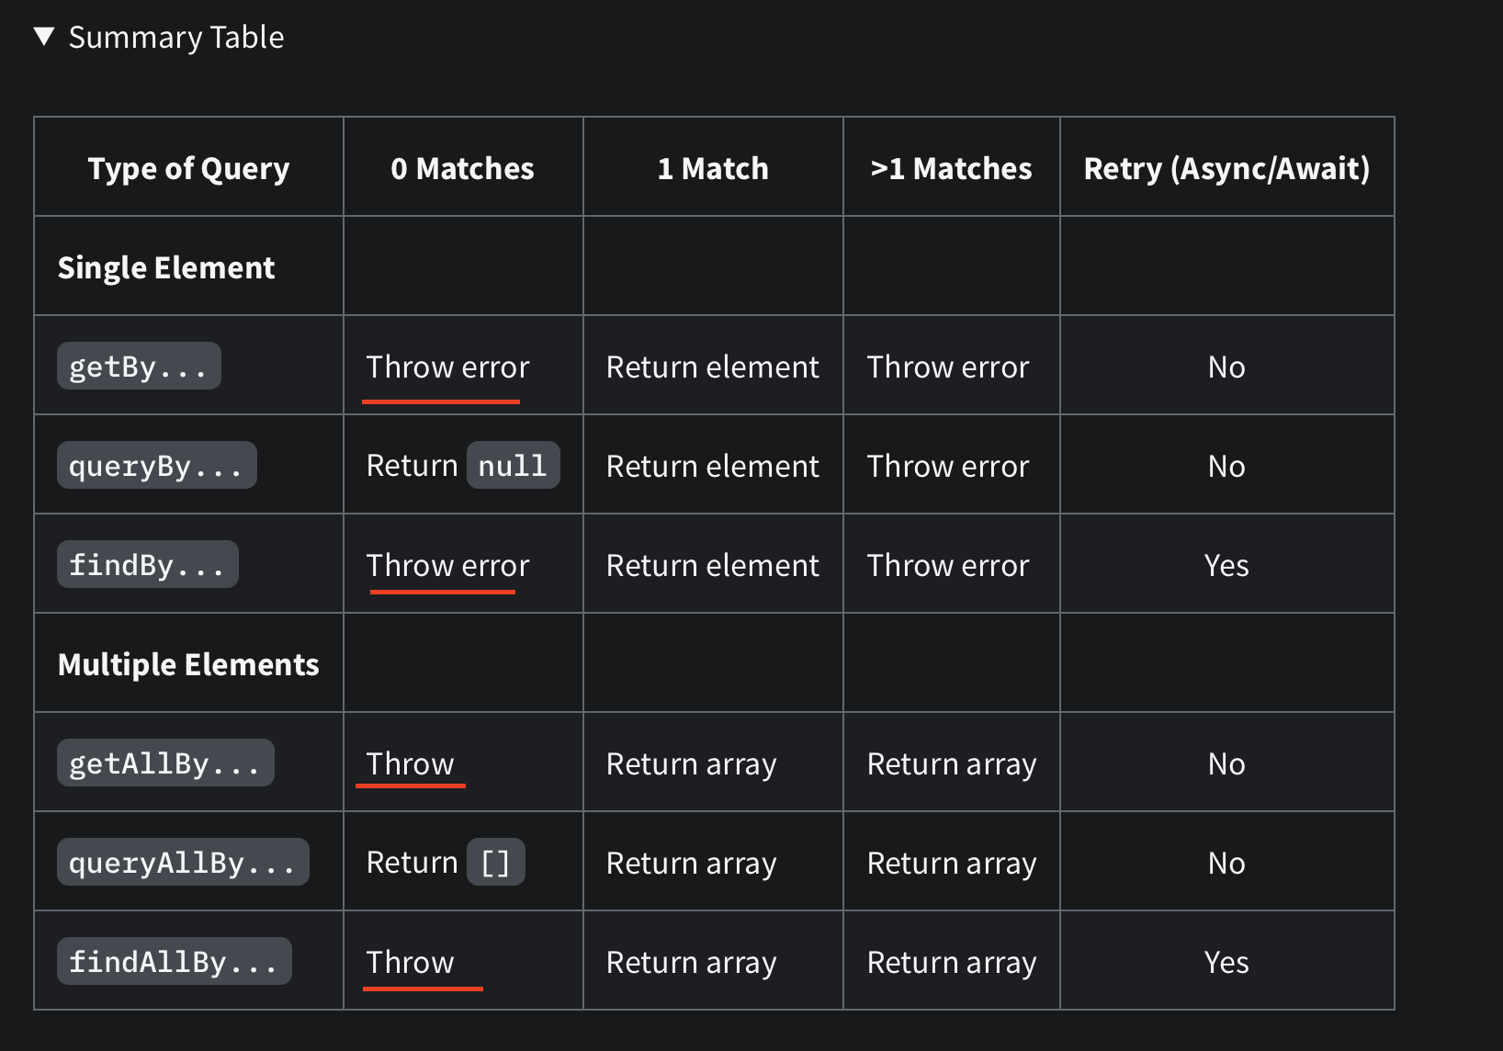Click underlined Throw error in getBy row
This screenshot has width=1503, height=1051.
click(447, 367)
